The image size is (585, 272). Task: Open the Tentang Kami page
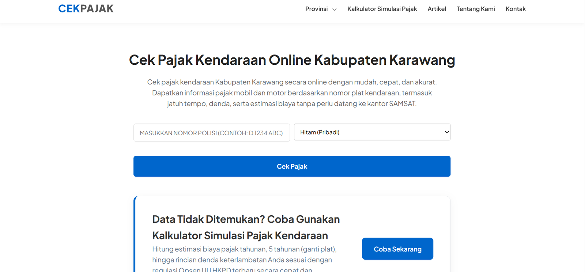pos(476,9)
